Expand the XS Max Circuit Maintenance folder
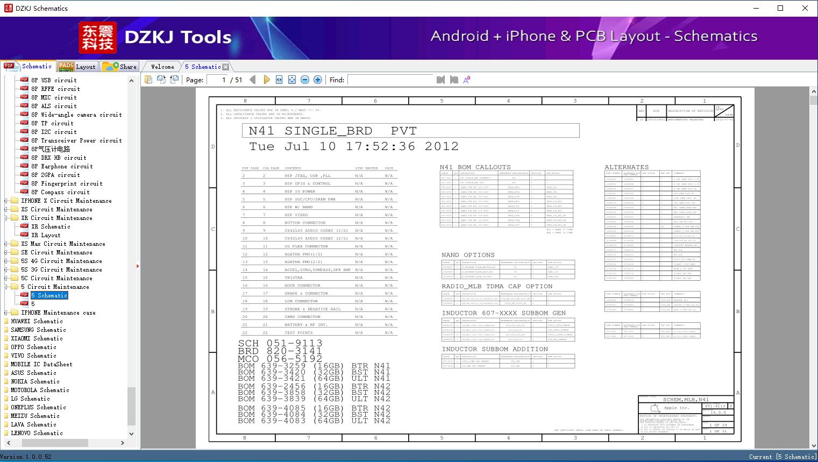The height and width of the screenshot is (462, 818). click(x=6, y=244)
